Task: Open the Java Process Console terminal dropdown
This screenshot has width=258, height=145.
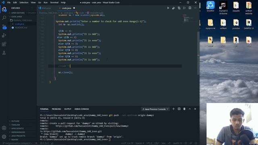Action: 155,109
